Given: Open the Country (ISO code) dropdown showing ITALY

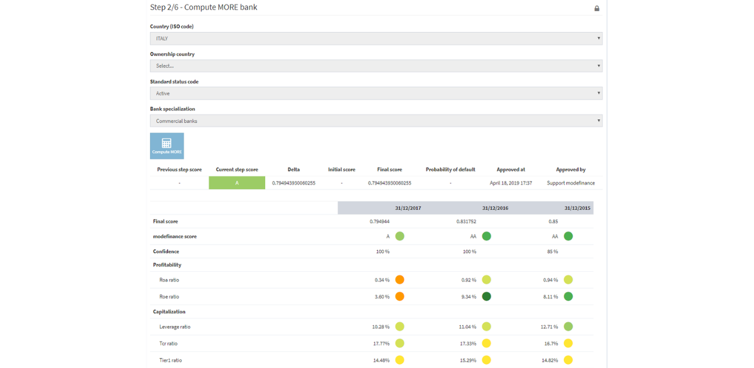Looking at the screenshot, I should (x=376, y=39).
